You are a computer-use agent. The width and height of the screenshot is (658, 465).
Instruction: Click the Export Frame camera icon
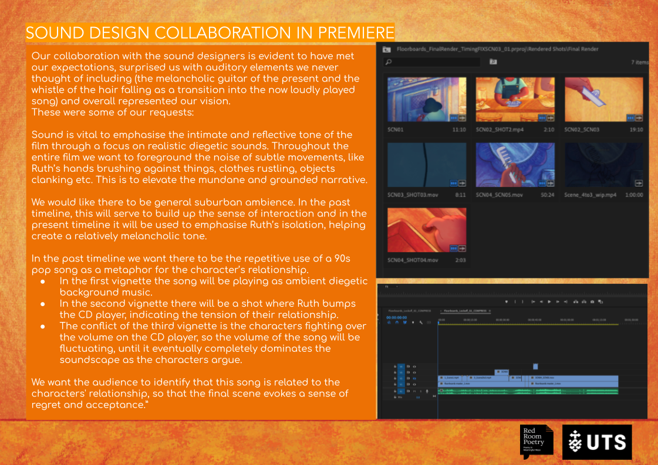[x=592, y=301]
